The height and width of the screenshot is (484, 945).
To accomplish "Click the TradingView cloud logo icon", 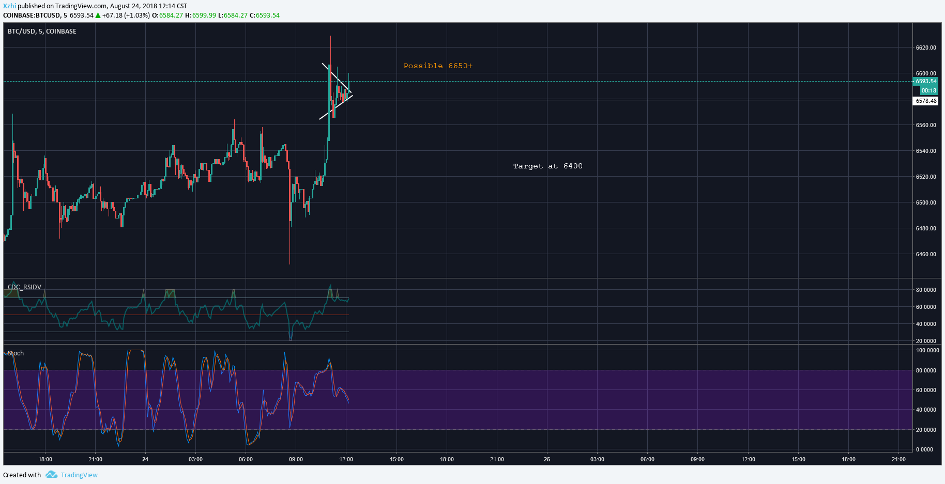I will click(51, 475).
